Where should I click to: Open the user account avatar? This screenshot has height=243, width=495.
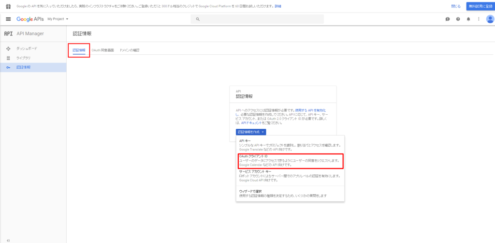point(490,19)
